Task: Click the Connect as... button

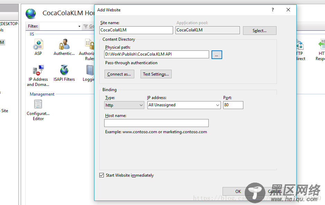Action: point(119,74)
